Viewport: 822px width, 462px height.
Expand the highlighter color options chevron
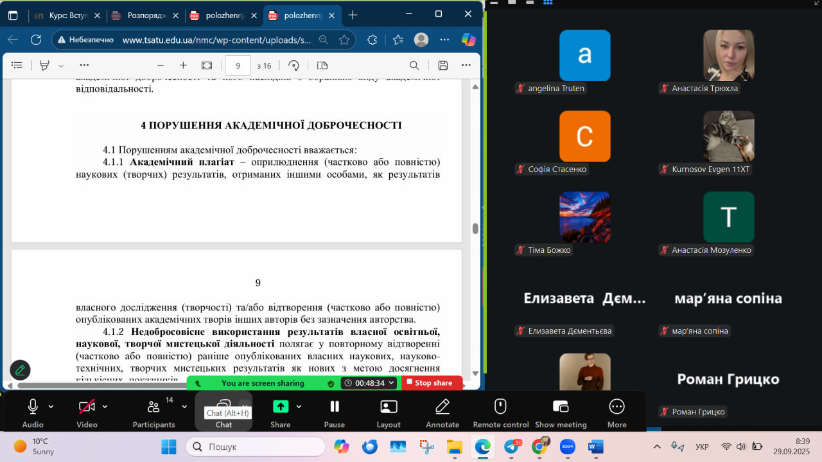tap(61, 65)
